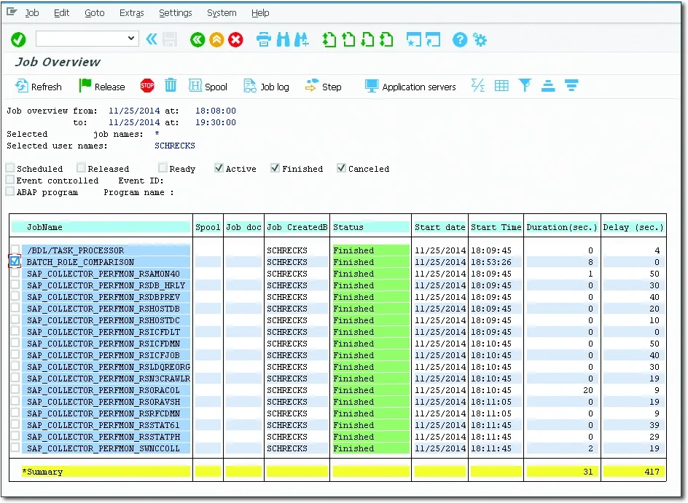
Task: Open the Extras menu
Action: pos(132,12)
